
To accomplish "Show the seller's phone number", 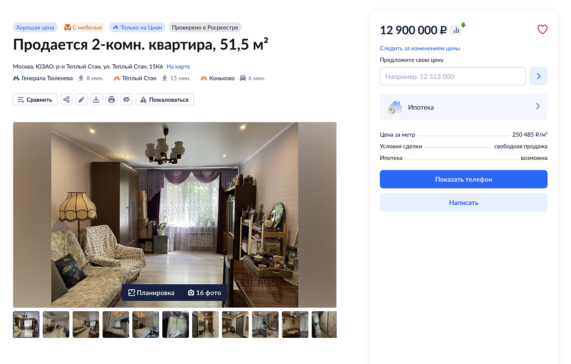I will tap(464, 179).
